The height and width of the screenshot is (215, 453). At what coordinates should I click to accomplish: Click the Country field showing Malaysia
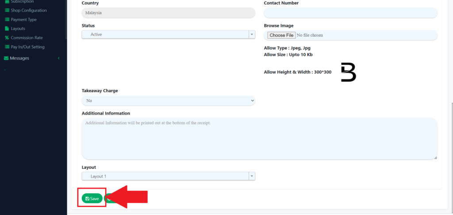tap(168, 13)
